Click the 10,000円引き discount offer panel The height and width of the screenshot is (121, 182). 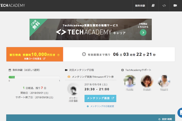(x=35, y=54)
